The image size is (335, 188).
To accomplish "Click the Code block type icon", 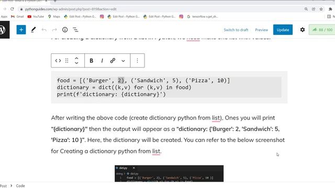I will click(x=58, y=61).
